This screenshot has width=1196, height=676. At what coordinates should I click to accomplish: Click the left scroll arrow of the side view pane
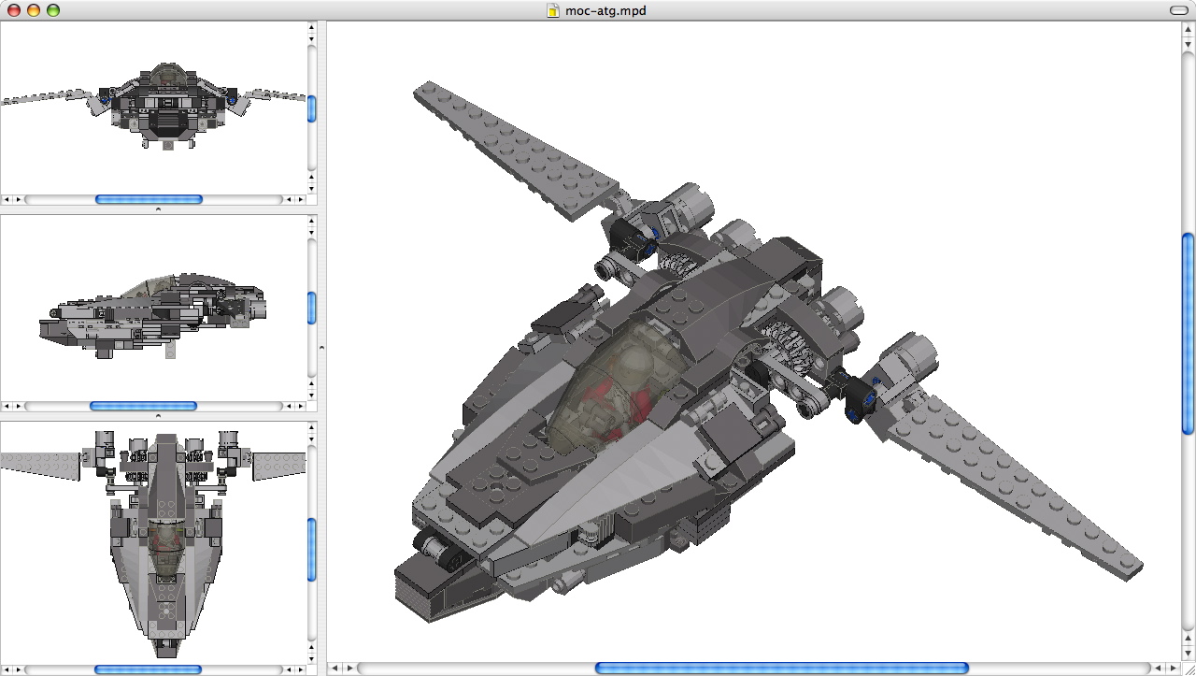6,405
